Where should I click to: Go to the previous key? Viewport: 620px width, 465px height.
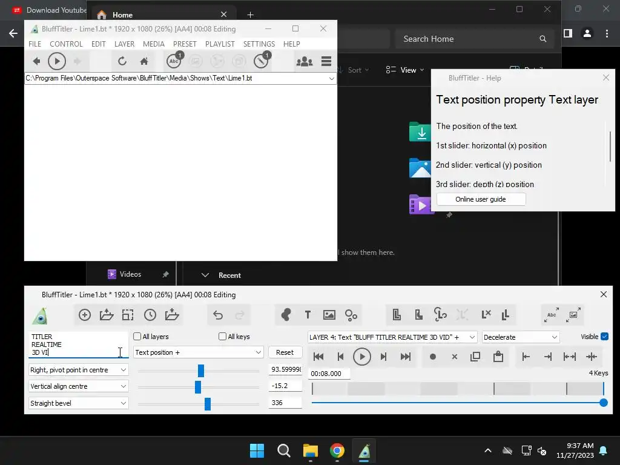[x=340, y=357]
